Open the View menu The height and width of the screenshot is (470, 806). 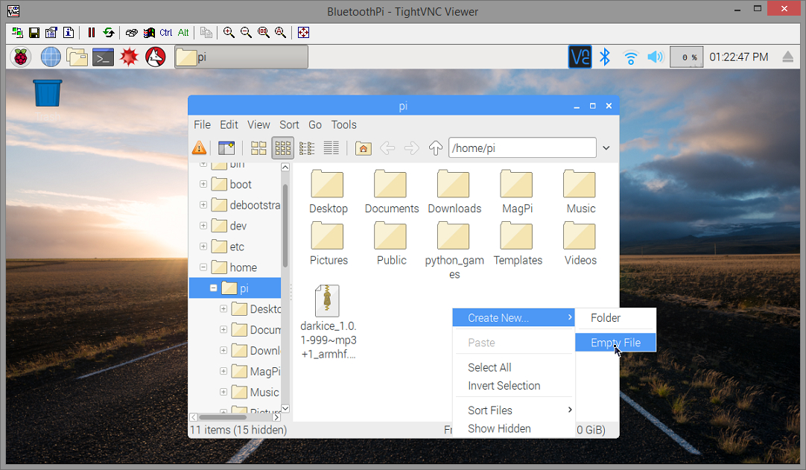coord(258,124)
